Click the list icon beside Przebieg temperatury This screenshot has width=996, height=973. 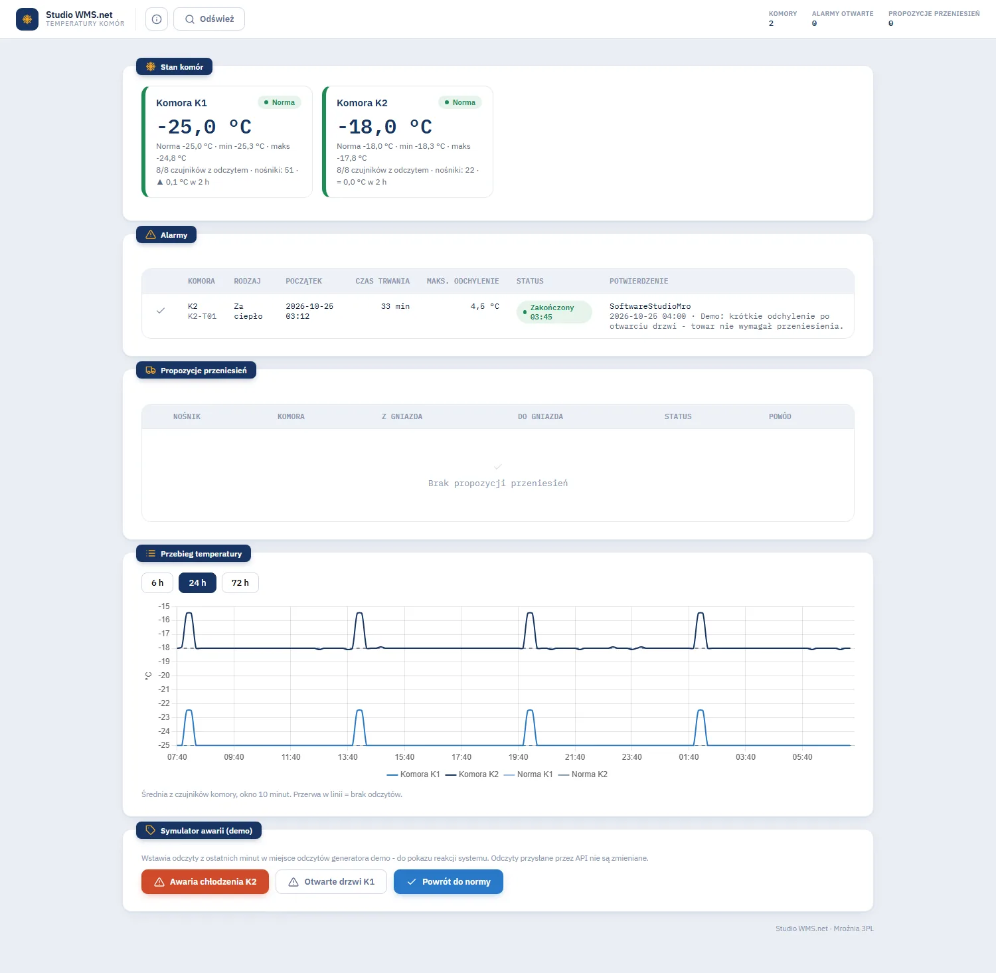[x=151, y=553]
